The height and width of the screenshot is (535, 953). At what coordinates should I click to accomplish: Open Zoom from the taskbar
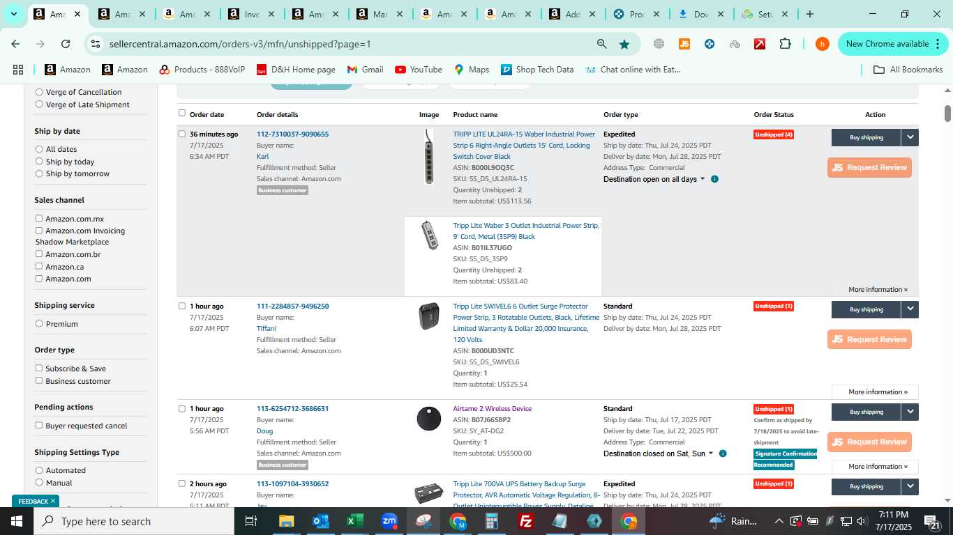[389, 521]
